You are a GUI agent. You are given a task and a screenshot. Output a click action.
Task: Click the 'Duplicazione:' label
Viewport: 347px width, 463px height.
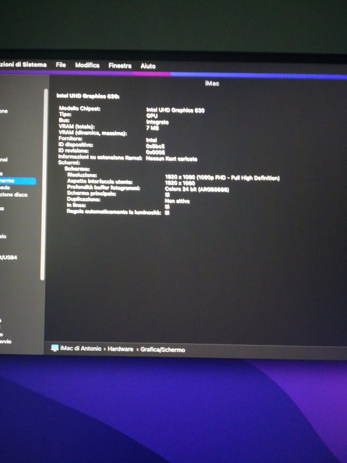point(83,199)
